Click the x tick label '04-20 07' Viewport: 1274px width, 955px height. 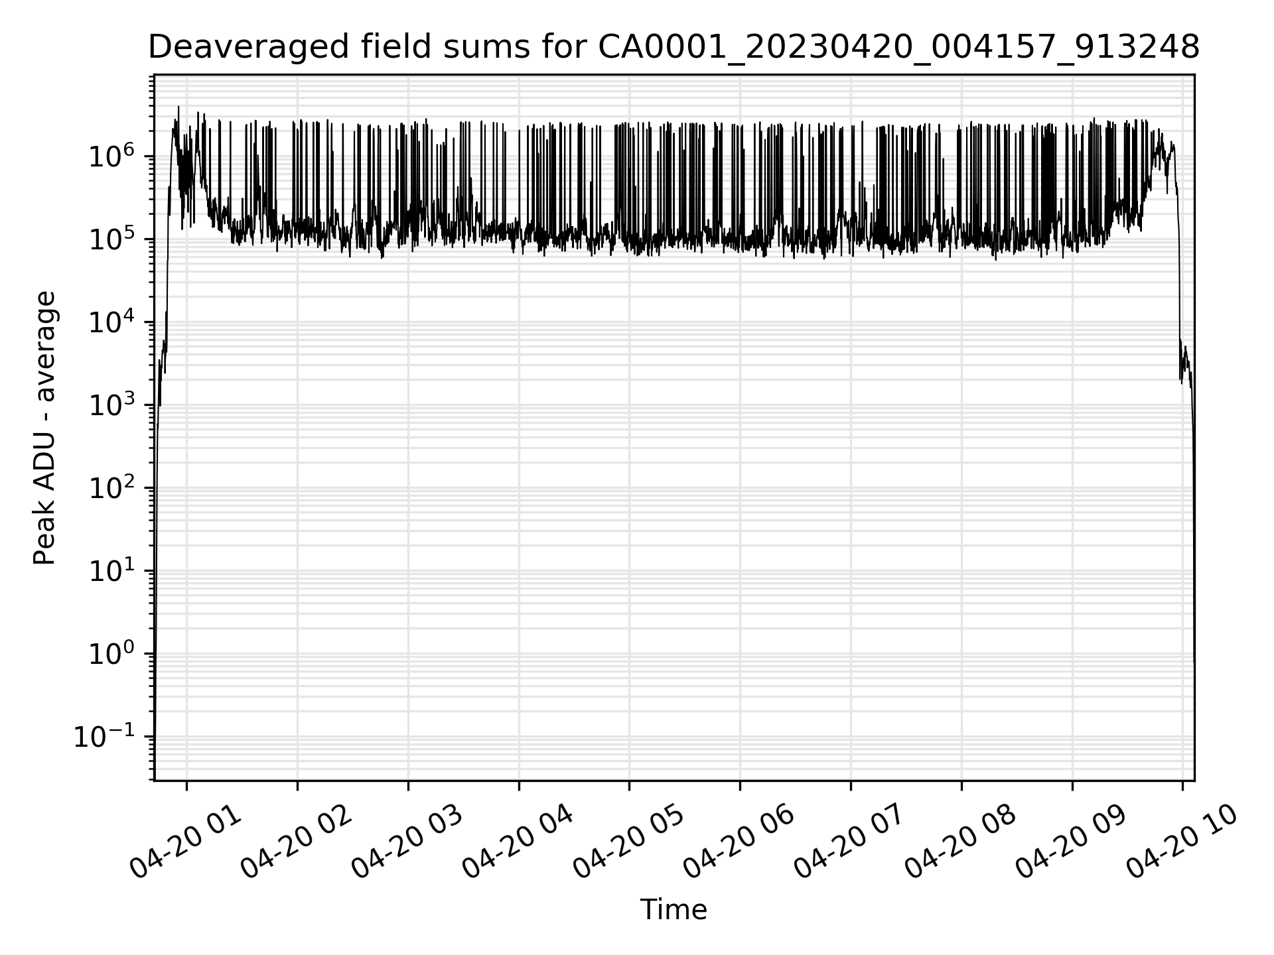[x=850, y=841]
